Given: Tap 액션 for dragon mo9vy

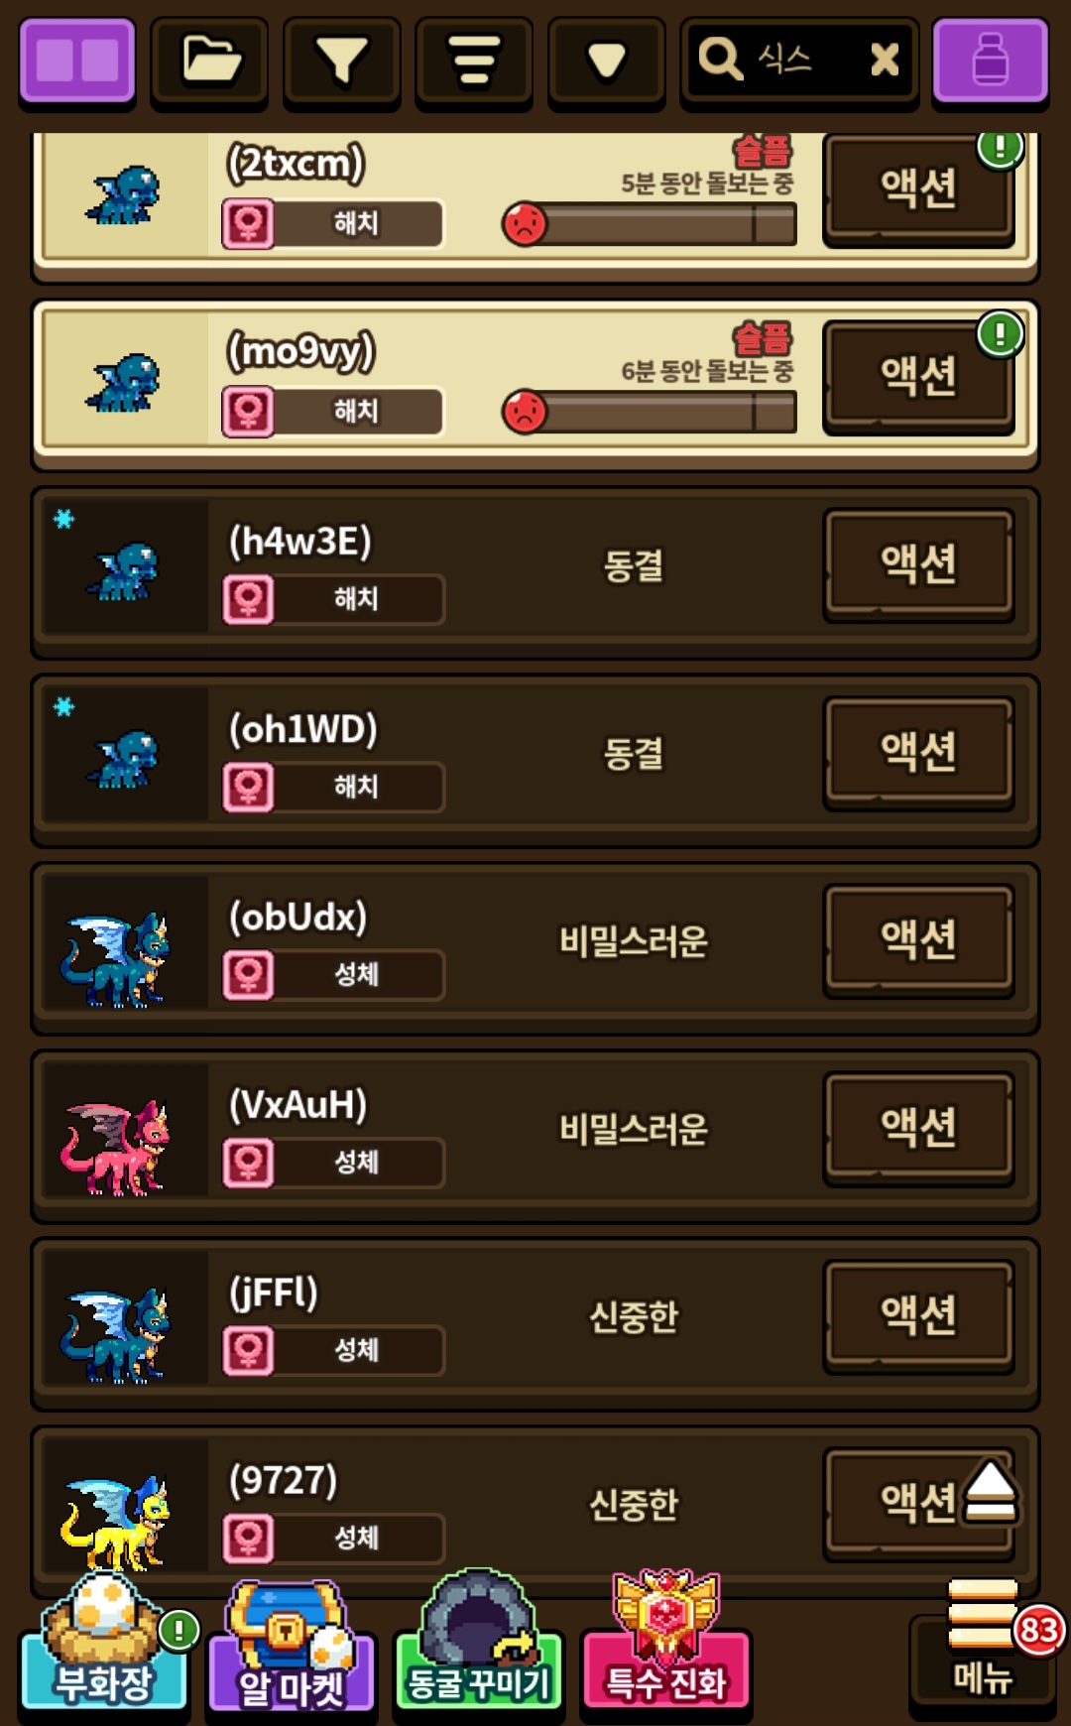Looking at the screenshot, I should tap(918, 377).
